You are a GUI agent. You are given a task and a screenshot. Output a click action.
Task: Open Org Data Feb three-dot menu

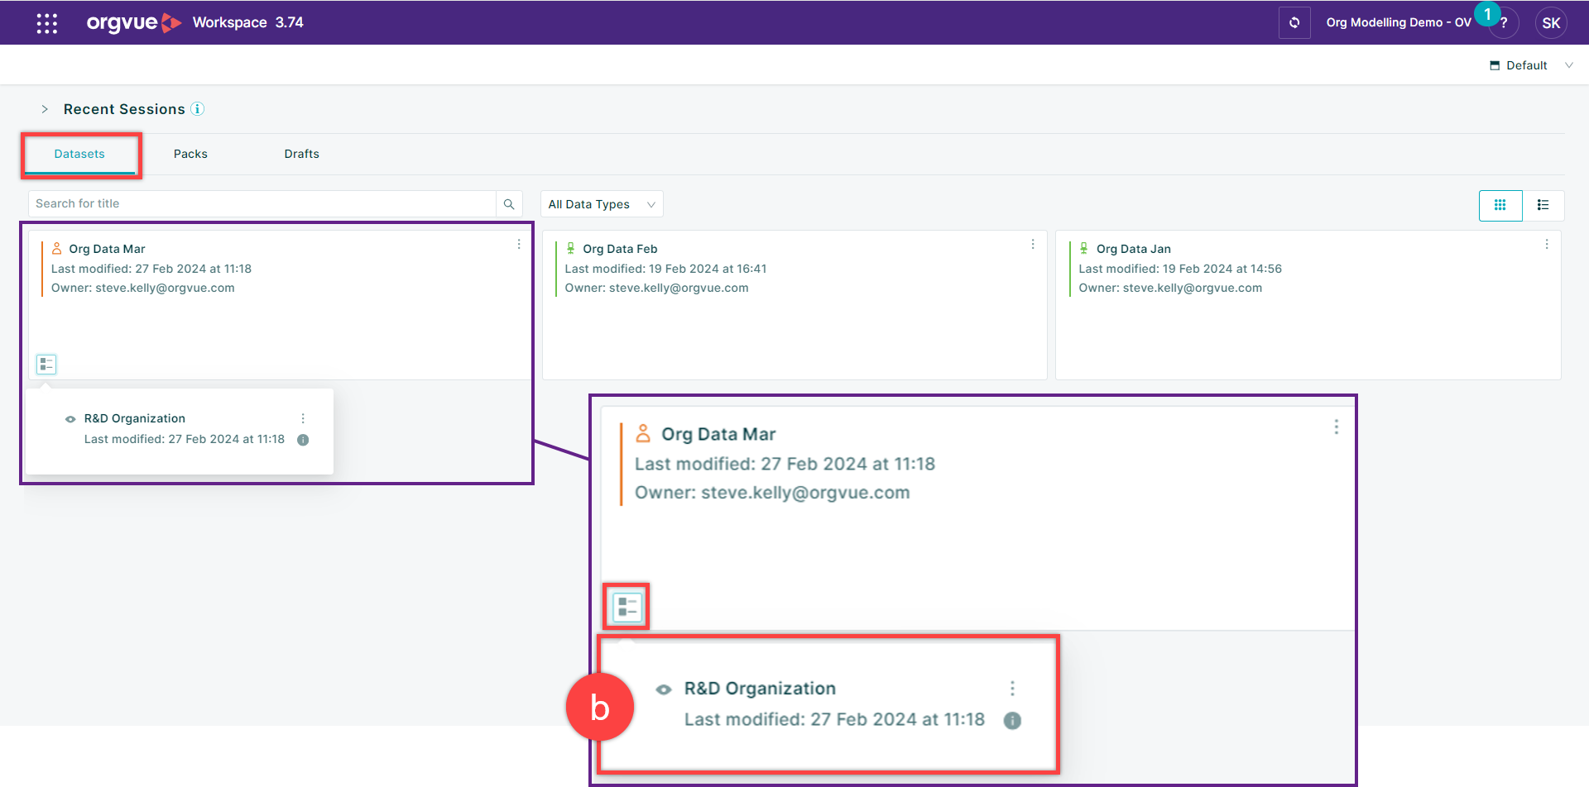pos(1033,245)
